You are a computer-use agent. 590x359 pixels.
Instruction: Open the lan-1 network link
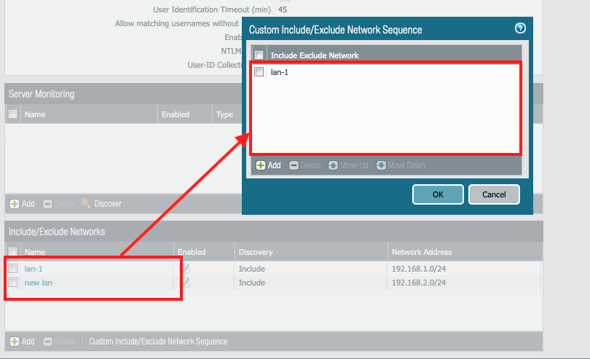34,269
